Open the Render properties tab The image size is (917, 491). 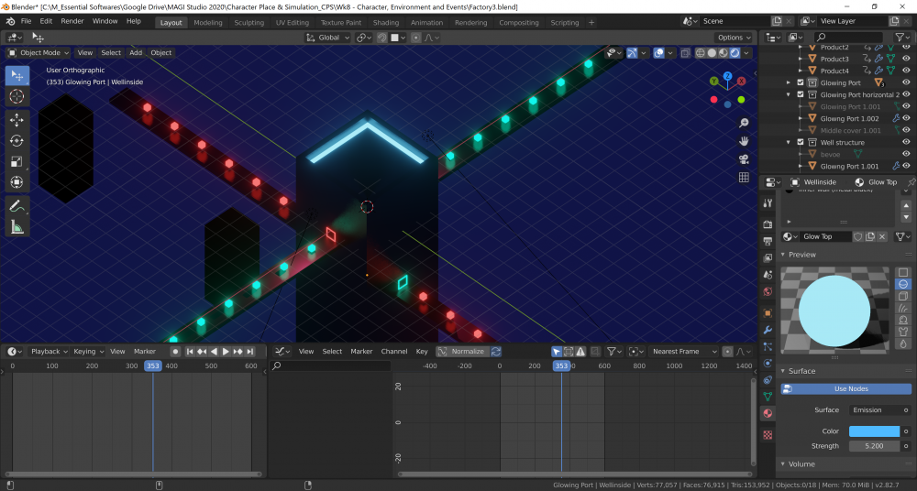768,224
